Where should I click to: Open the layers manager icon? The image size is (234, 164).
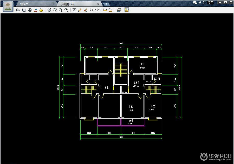tap(119, 10)
